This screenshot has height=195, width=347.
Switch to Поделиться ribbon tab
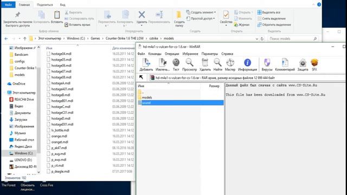[x=44, y=5]
